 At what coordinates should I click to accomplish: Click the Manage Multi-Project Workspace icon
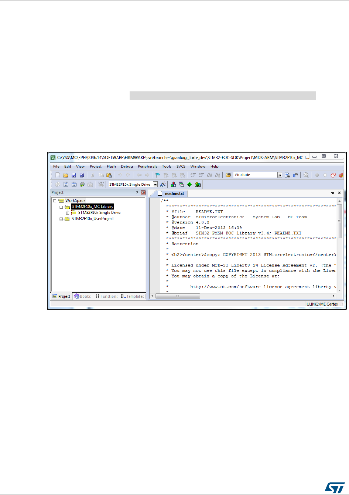pos(181,184)
